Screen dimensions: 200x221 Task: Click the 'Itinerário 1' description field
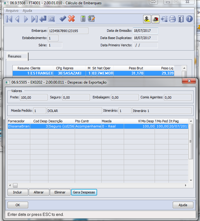pos(162,110)
